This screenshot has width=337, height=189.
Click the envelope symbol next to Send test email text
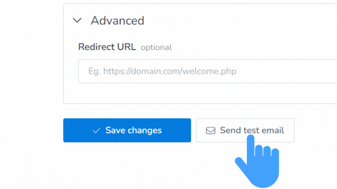[210, 130]
